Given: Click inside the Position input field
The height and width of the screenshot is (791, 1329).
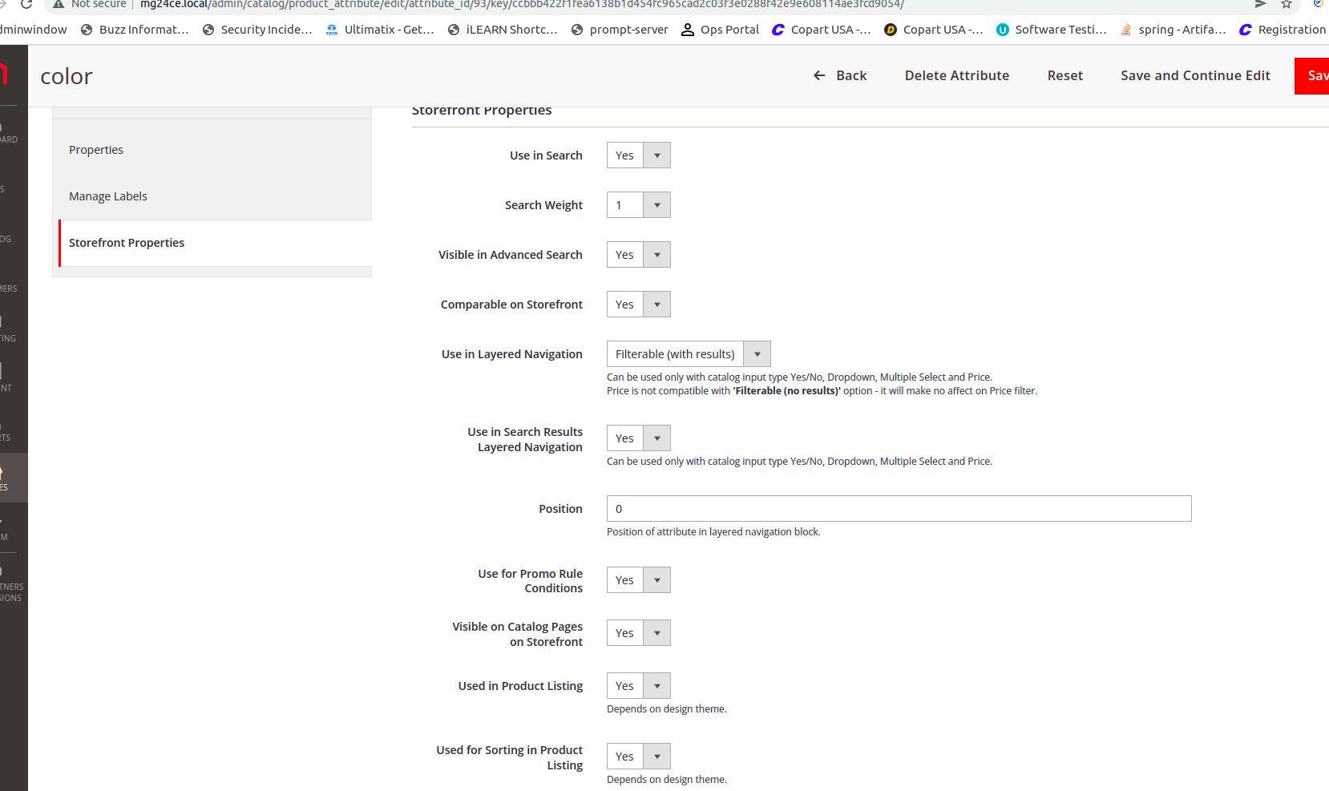Looking at the screenshot, I should (x=898, y=508).
